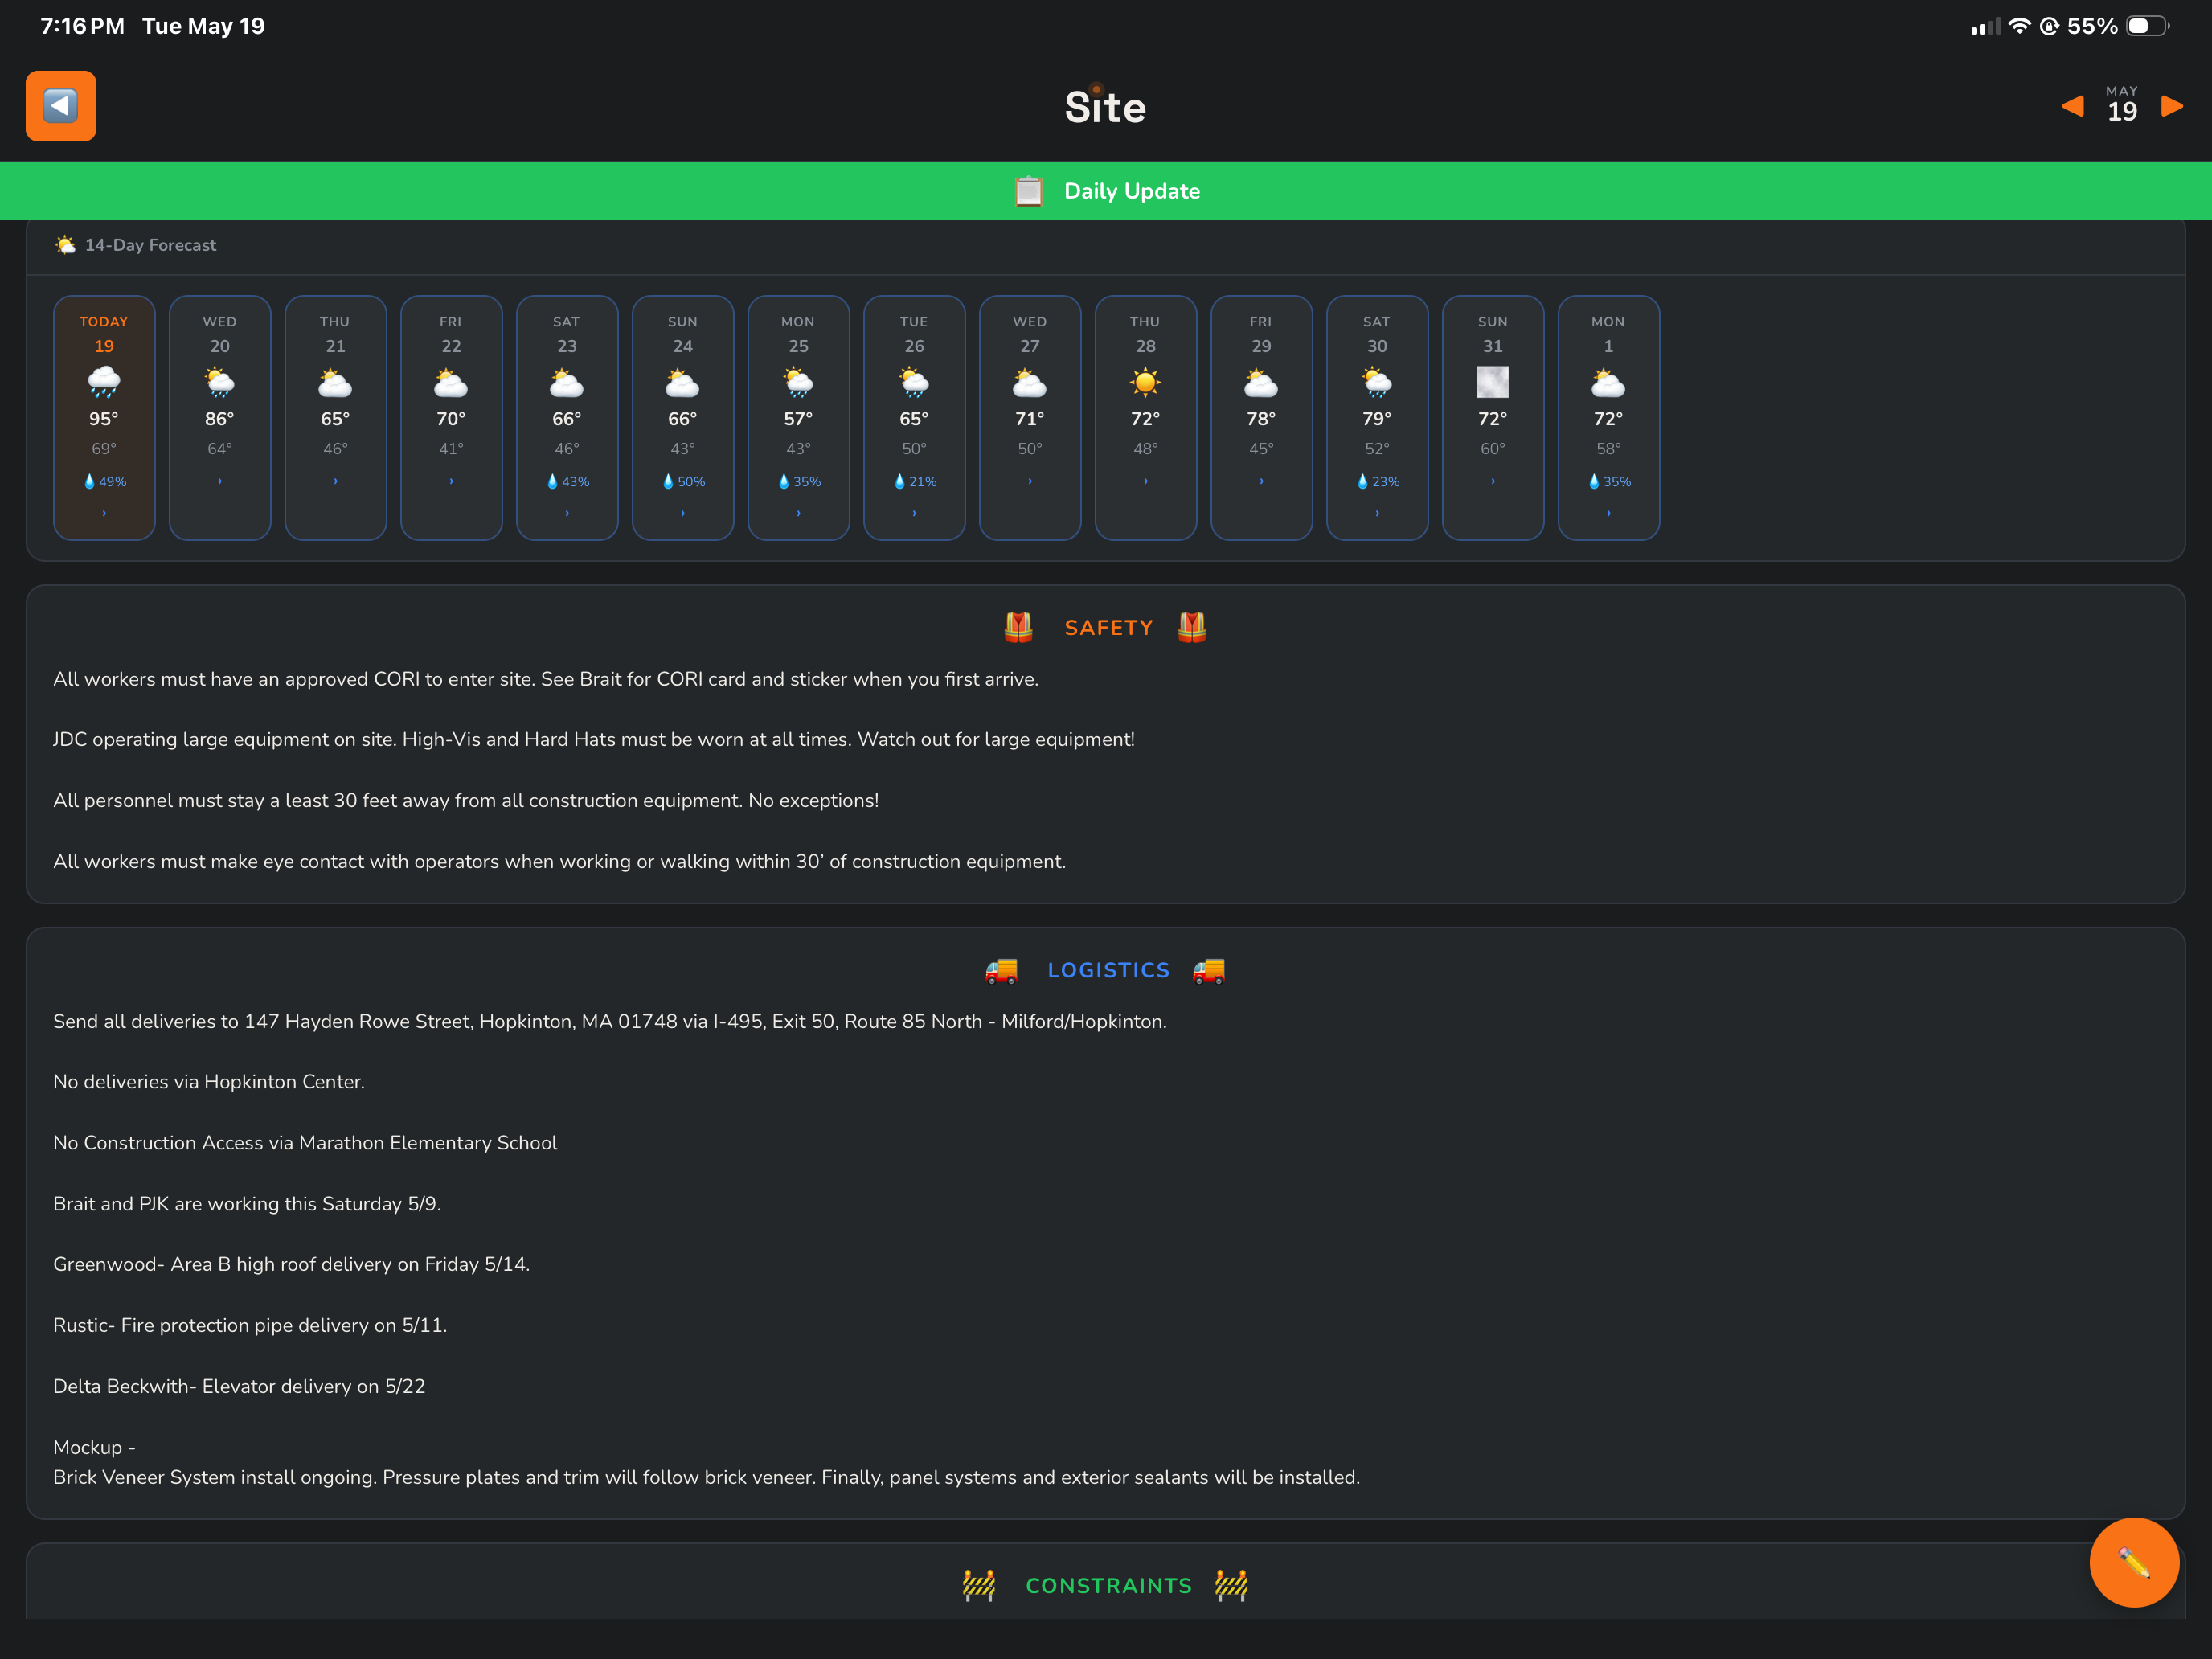Click the MAY 19 date label
This screenshot has width=2212, height=1659.
coord(2122,105)
